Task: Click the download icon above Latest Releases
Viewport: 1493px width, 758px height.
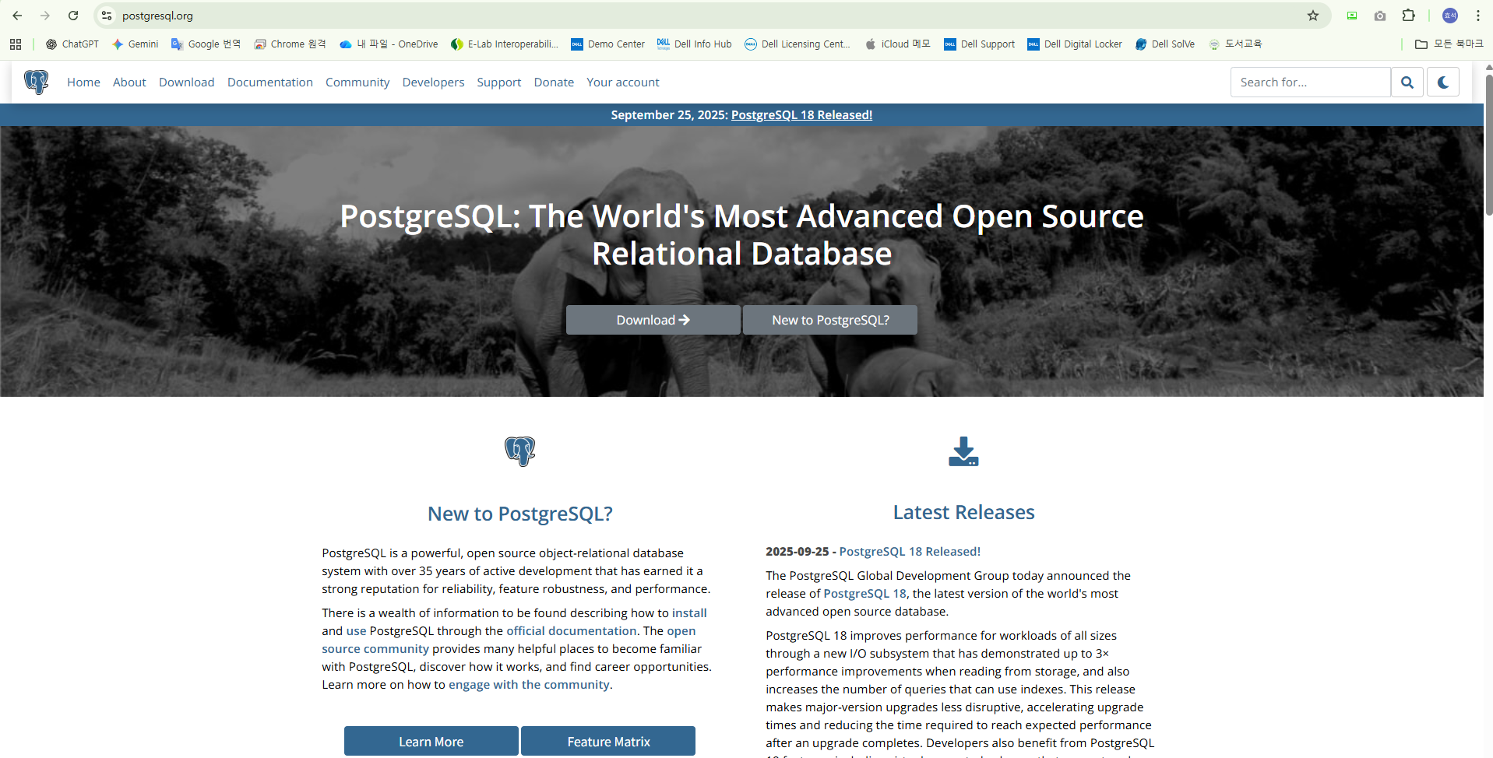Action: click(963, 451)
